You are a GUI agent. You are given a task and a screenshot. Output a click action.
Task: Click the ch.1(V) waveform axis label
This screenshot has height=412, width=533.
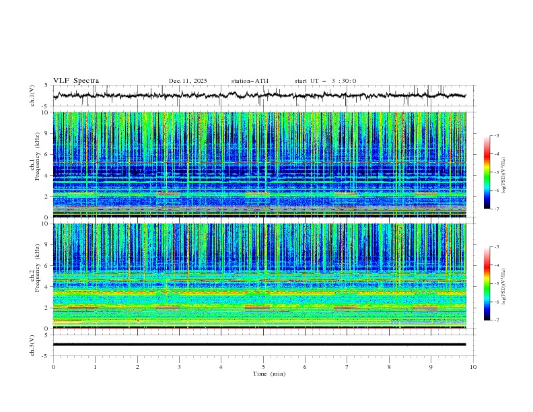(32, 96)
